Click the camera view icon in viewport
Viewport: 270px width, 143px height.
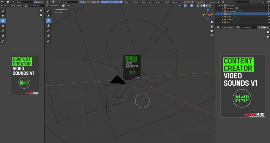coord(211,31)
